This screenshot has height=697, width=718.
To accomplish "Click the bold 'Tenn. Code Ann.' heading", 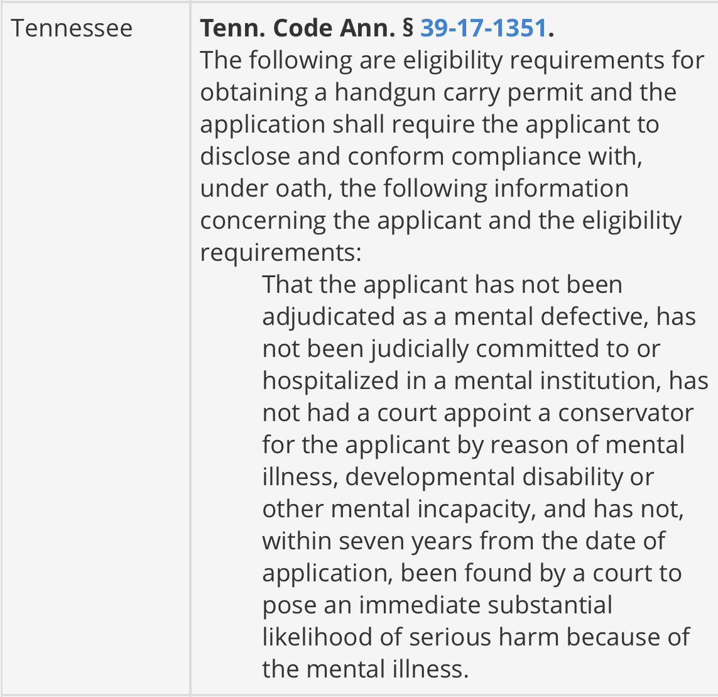I will pos(298,28).
